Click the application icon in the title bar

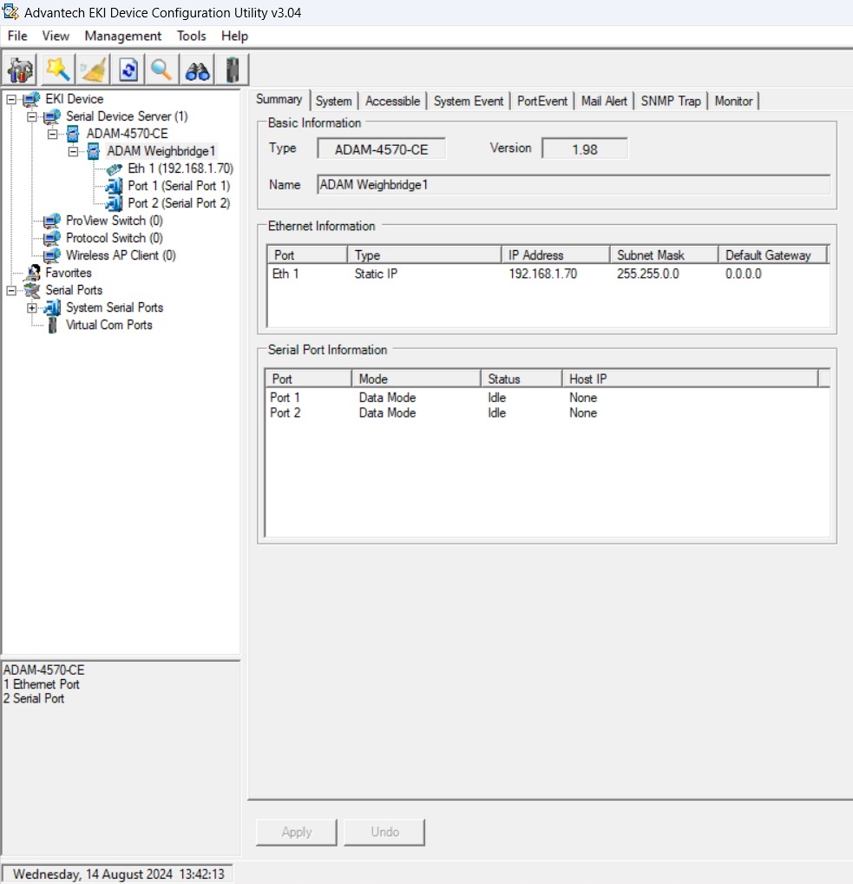tap(10, 11)
